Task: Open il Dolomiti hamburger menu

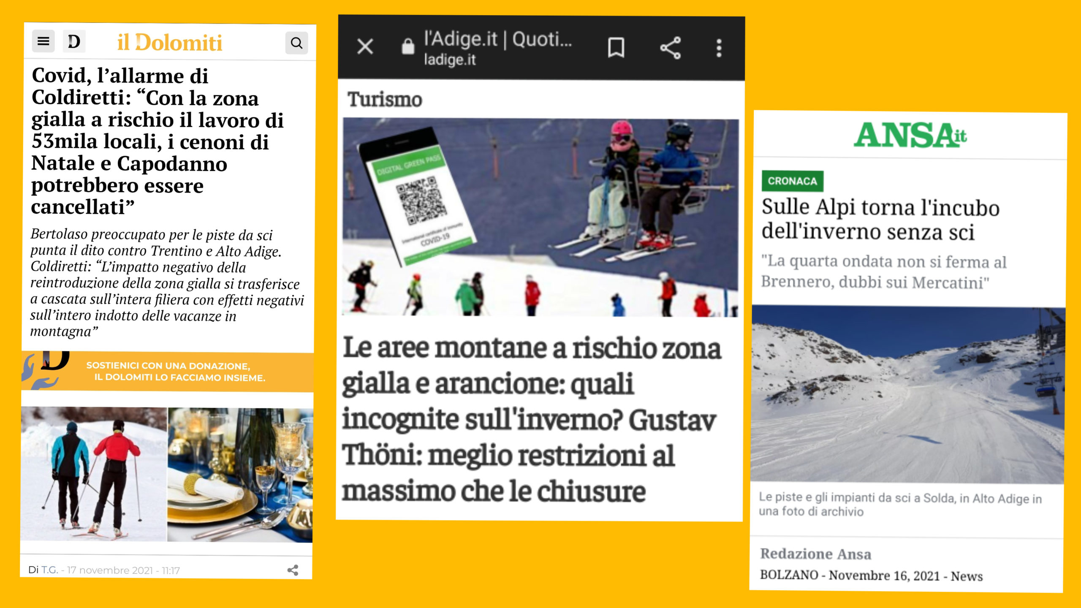Action: (x=43, y=41)
